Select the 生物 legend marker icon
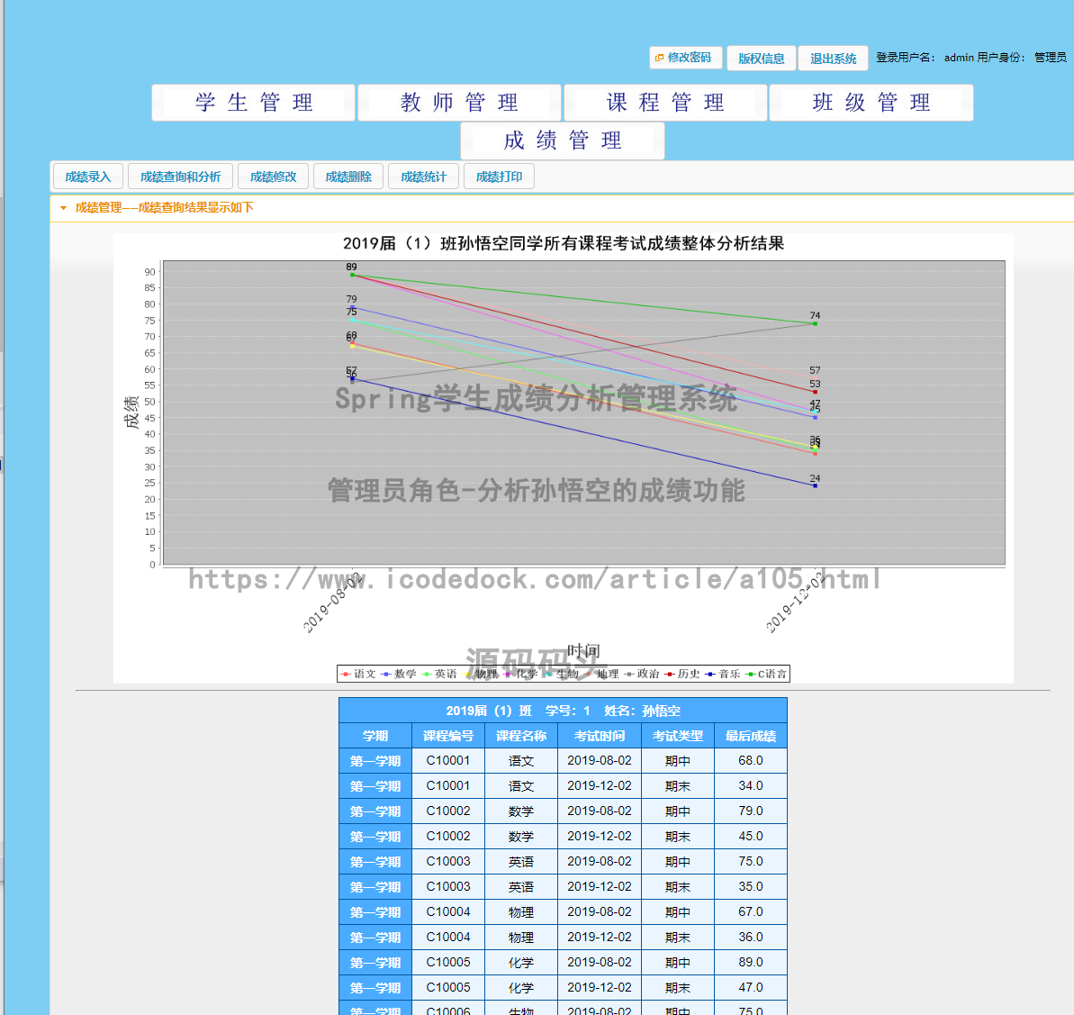The width and height of the screenshot is (1074, 1015). click(548, 673)
